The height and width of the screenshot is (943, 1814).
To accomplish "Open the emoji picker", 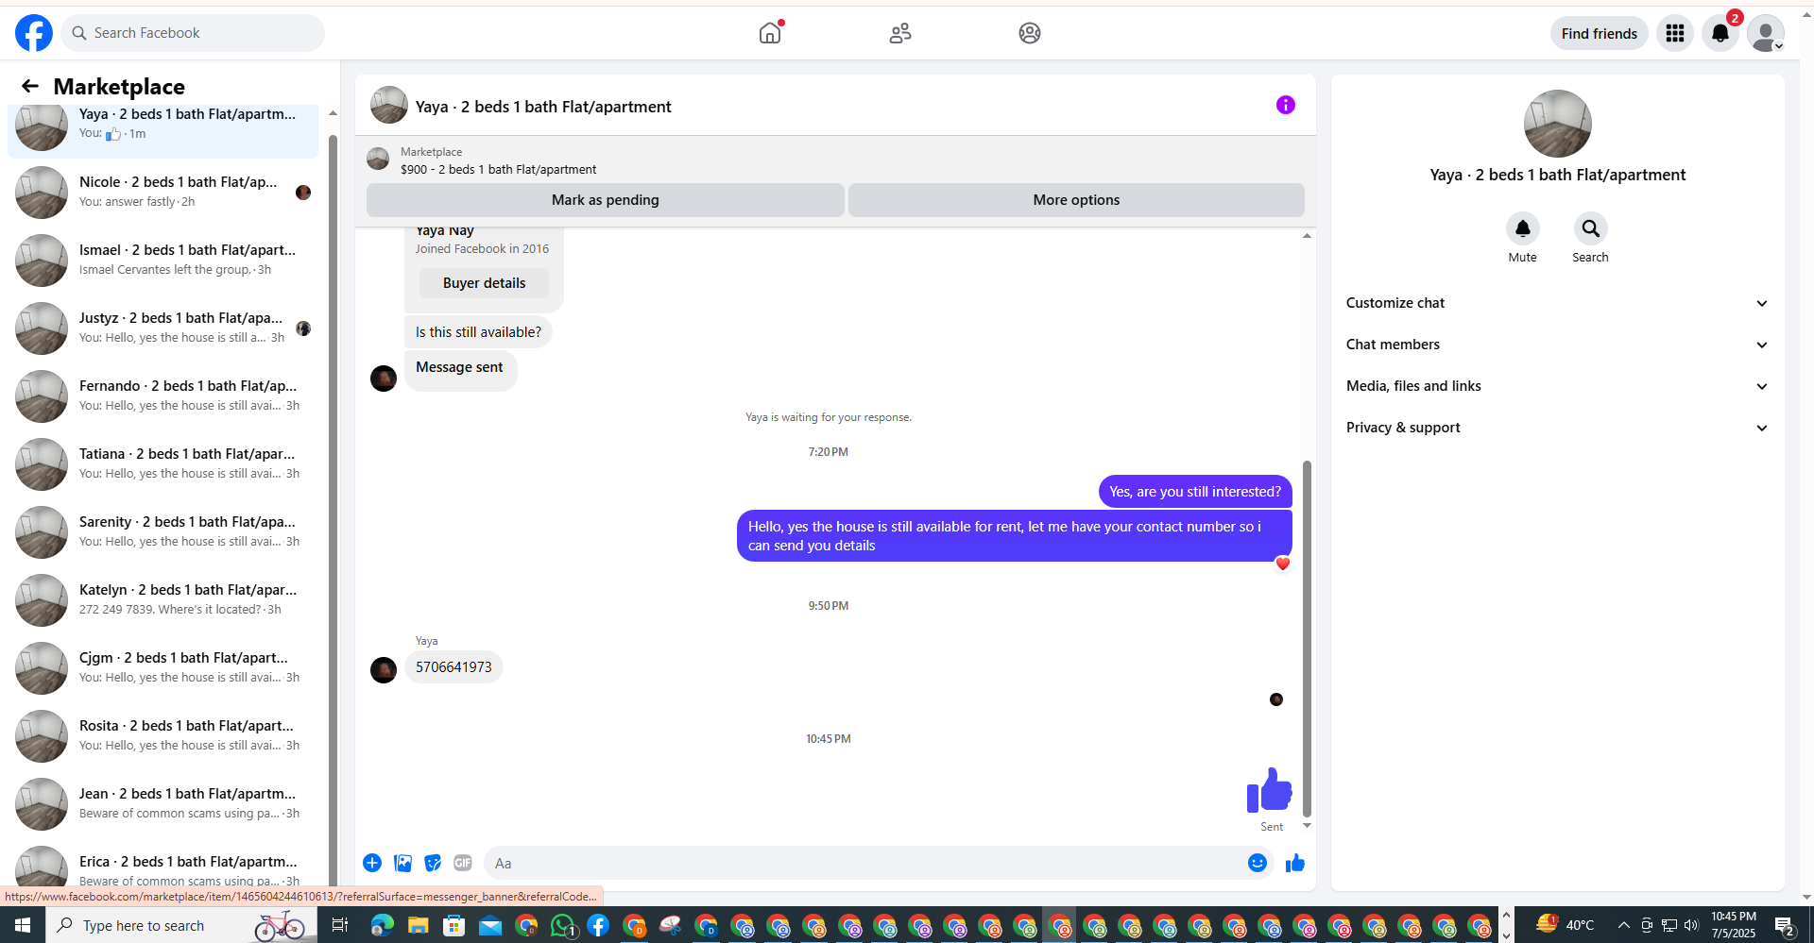I will (x=1258, y=863).
